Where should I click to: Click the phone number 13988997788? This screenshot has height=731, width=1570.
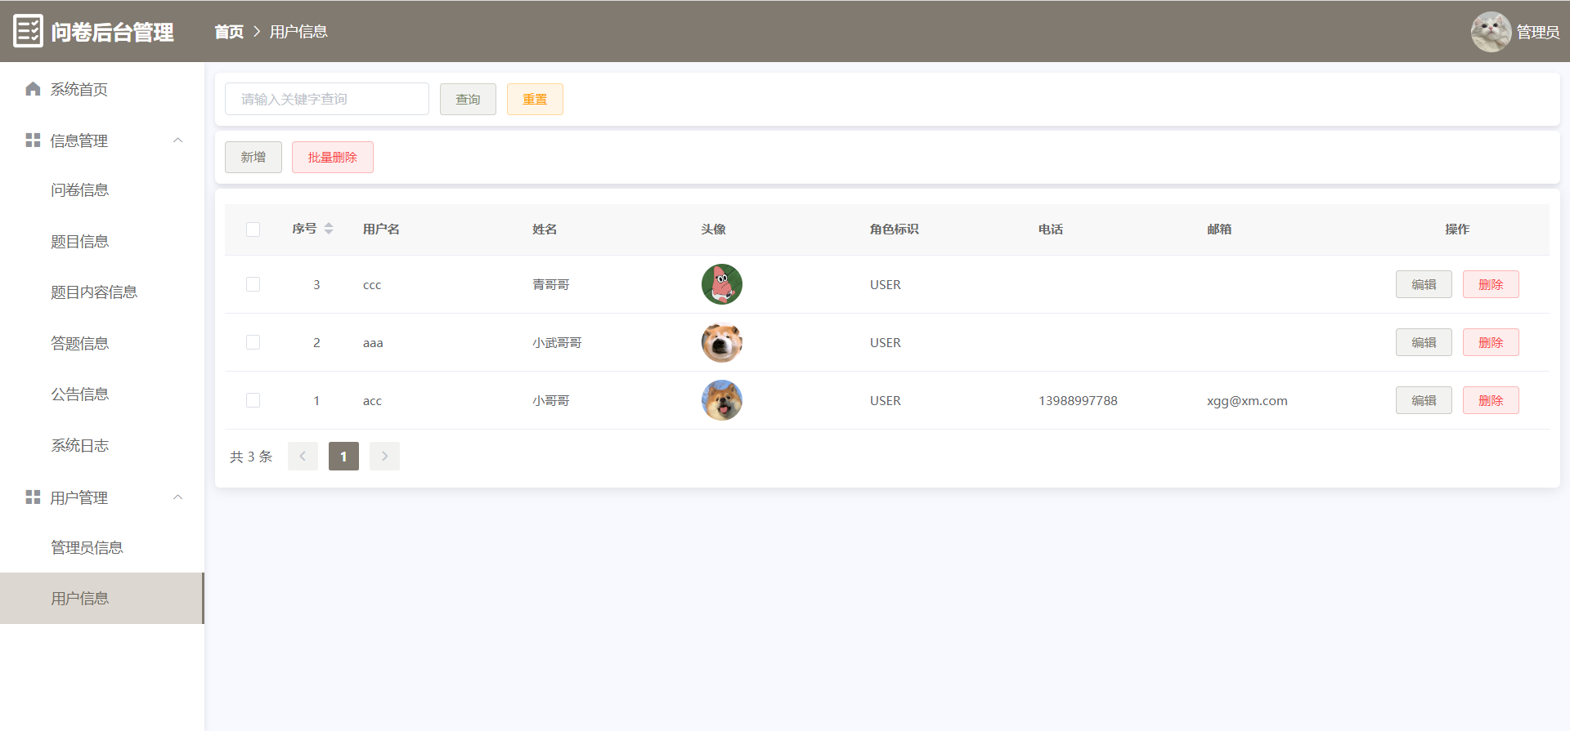[1078, 401]
